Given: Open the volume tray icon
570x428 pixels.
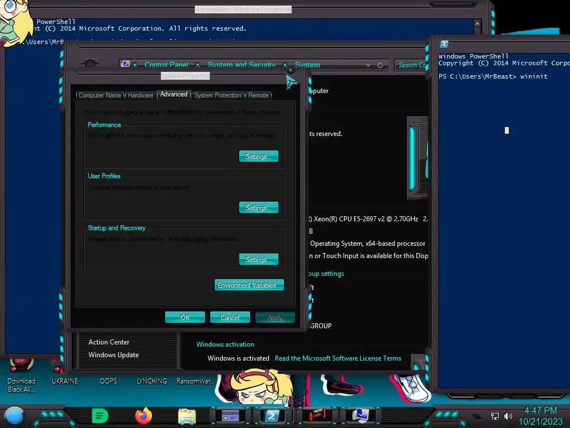Looking at the screenshot, I should (508, 416).
